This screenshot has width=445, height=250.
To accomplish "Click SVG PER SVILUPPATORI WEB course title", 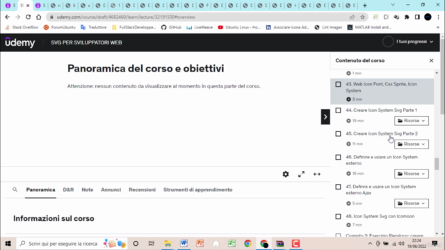I will [86, 42].
